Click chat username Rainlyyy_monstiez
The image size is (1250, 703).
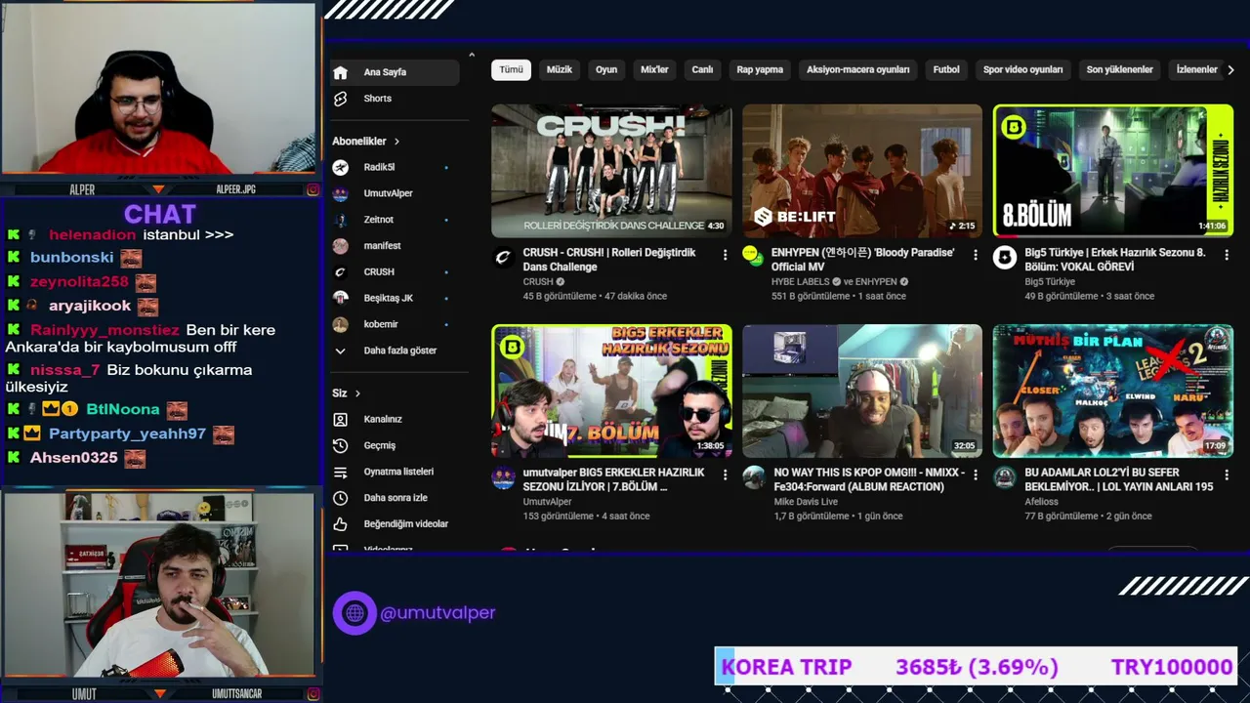click(104, 330)
